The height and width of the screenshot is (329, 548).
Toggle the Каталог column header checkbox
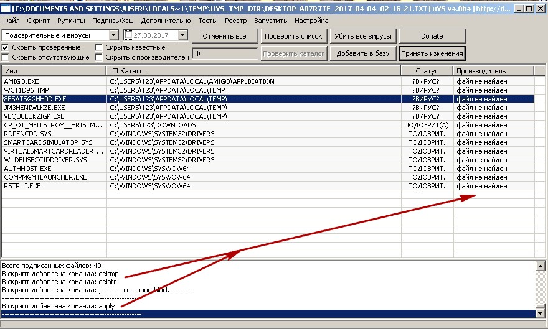pyautogui.click(x=115, y=72)
